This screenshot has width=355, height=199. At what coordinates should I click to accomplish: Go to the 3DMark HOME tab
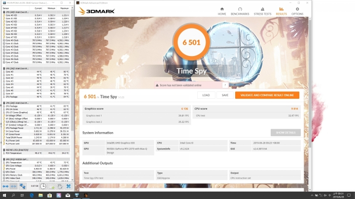point(222,11)
